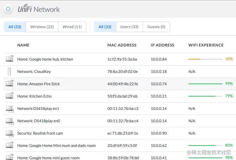236x160 pixels.
Task: Click MAC address 38:8b:59:0b:78:b0
Action: (x=123, y=158)
